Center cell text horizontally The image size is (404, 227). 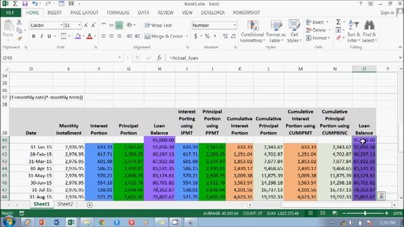[111, 37]
